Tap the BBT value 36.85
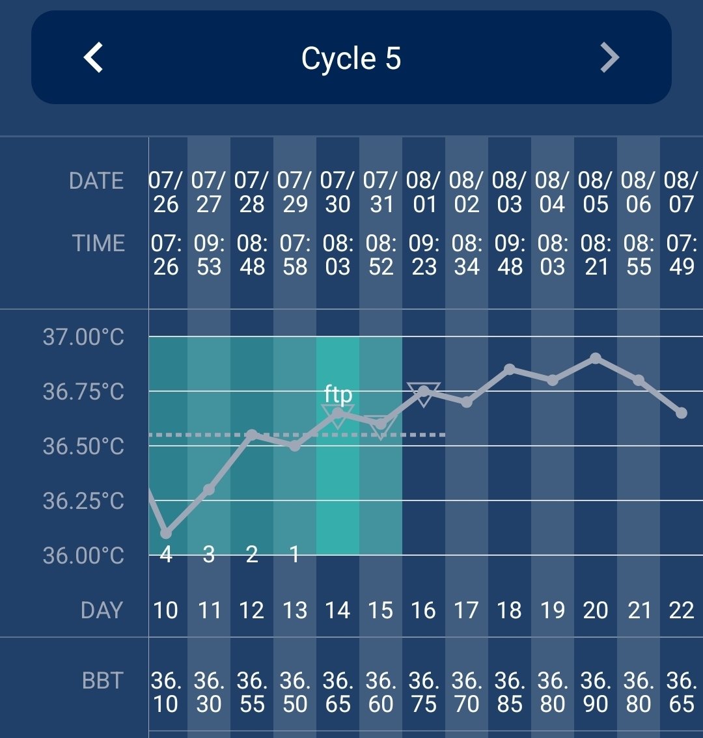This screenshot has height=738, width=703. [510, 692]
